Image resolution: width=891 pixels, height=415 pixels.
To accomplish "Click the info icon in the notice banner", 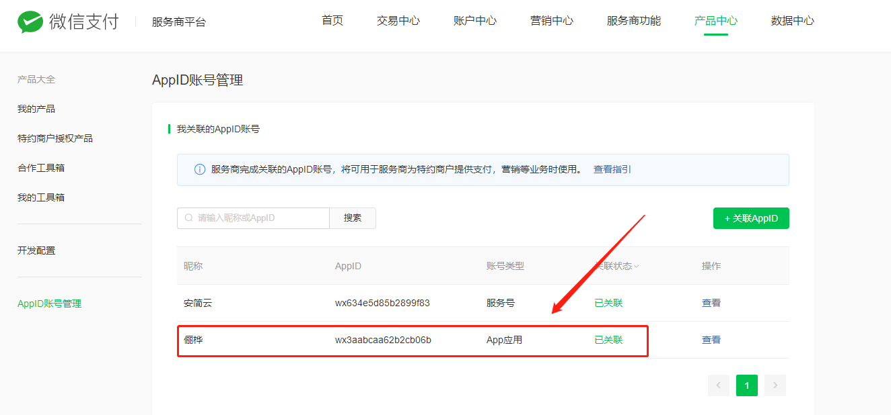I will (199, 170).
